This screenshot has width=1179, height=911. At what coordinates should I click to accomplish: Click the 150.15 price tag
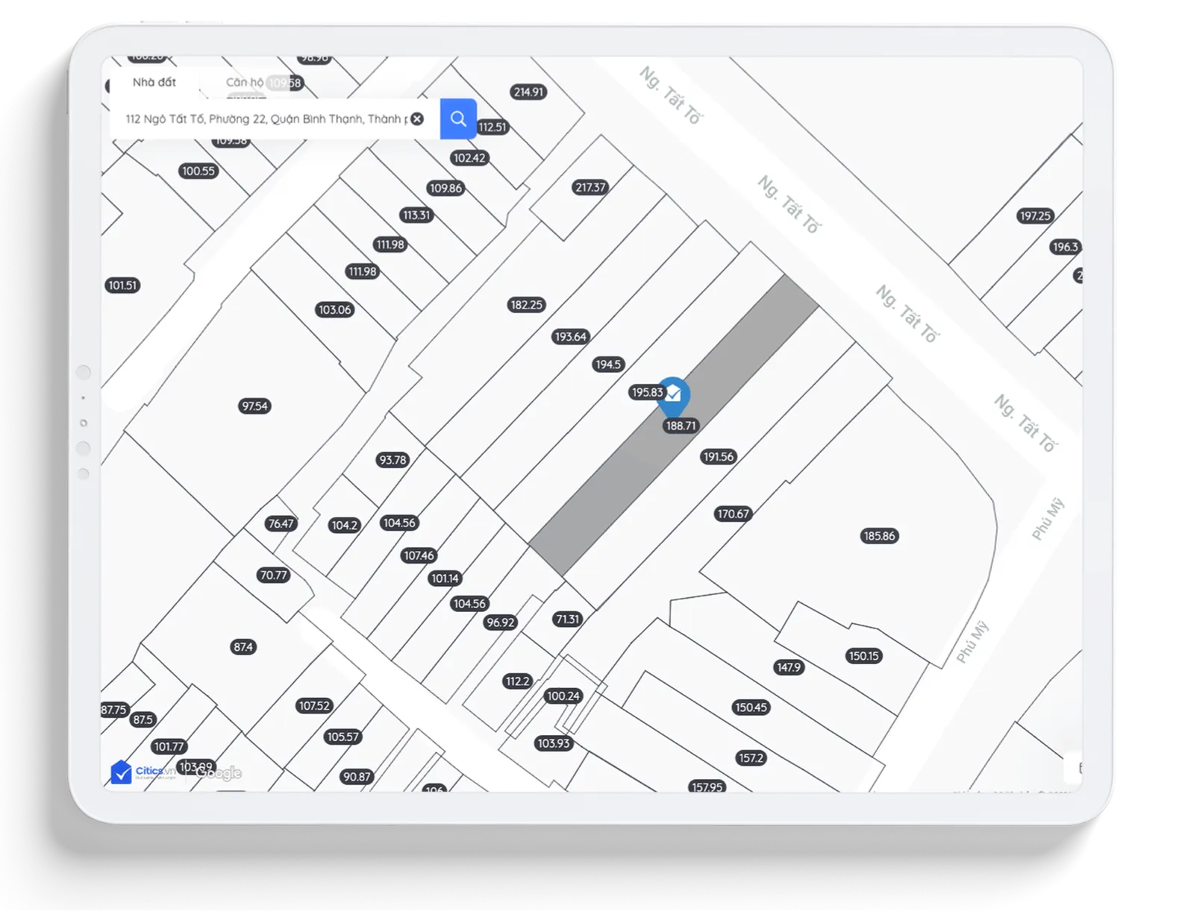[863, 656]
